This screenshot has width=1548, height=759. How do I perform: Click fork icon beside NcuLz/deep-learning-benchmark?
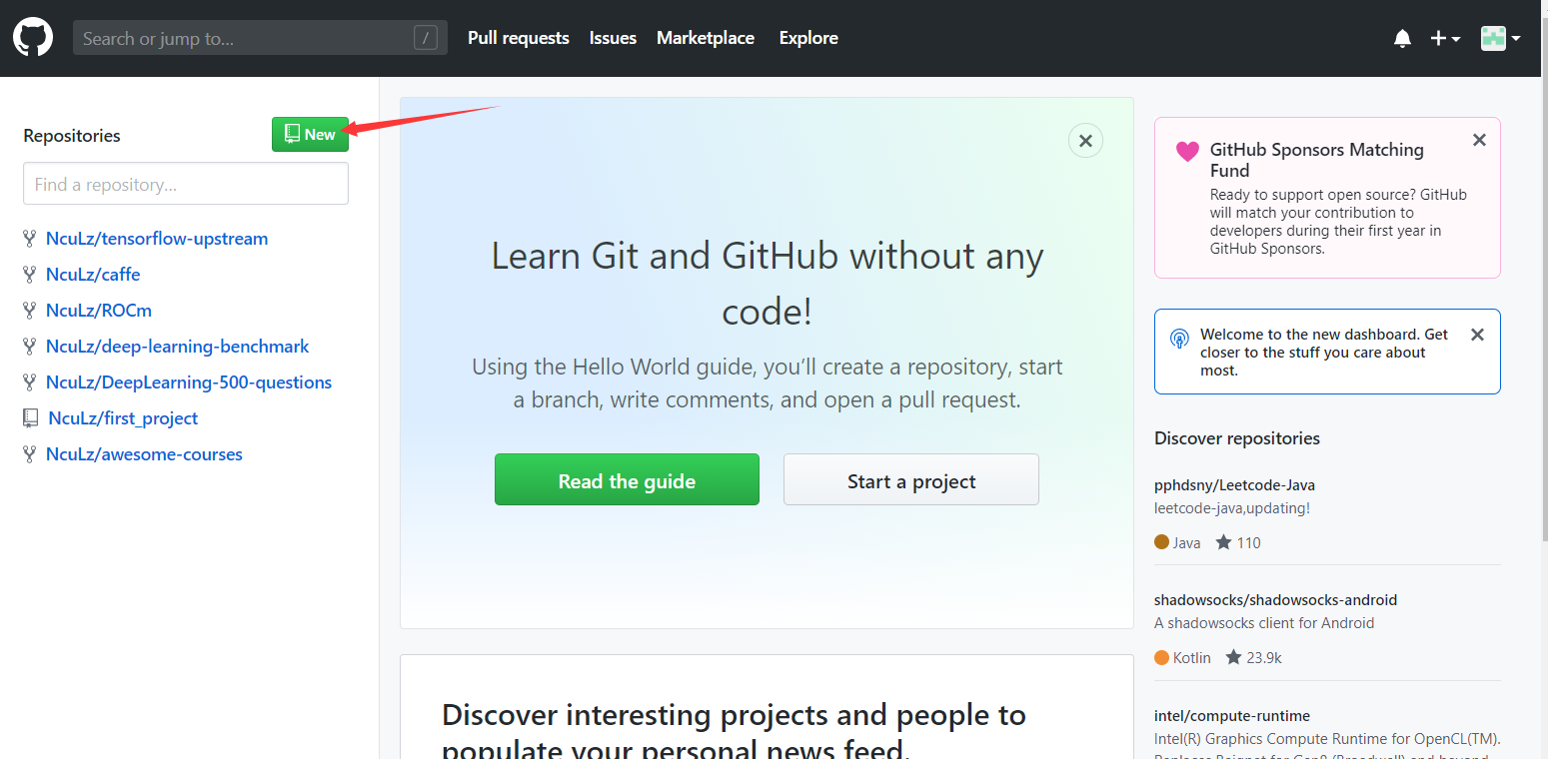pyautogui.click(x=30, y=347)
